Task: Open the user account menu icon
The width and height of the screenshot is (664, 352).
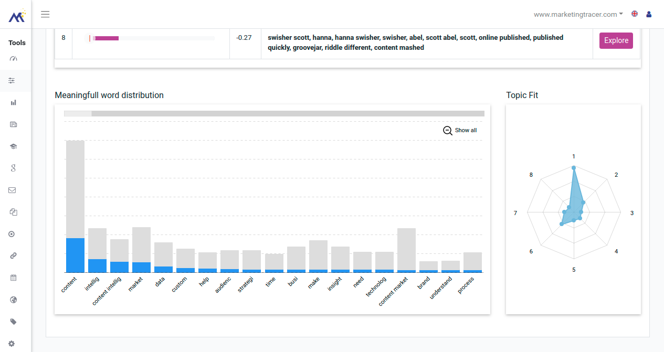Action: point(649,14)
